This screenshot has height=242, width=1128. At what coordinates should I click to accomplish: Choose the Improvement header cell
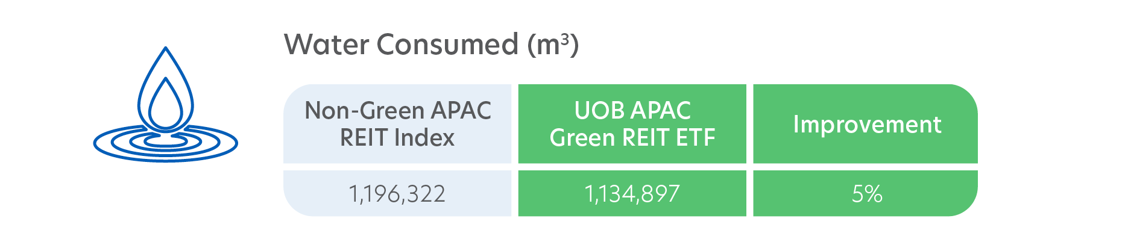coord(866,124)
